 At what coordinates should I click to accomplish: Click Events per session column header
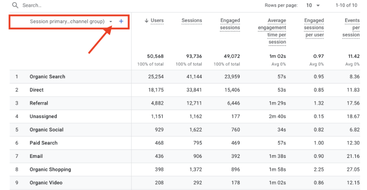coord(352,28)
